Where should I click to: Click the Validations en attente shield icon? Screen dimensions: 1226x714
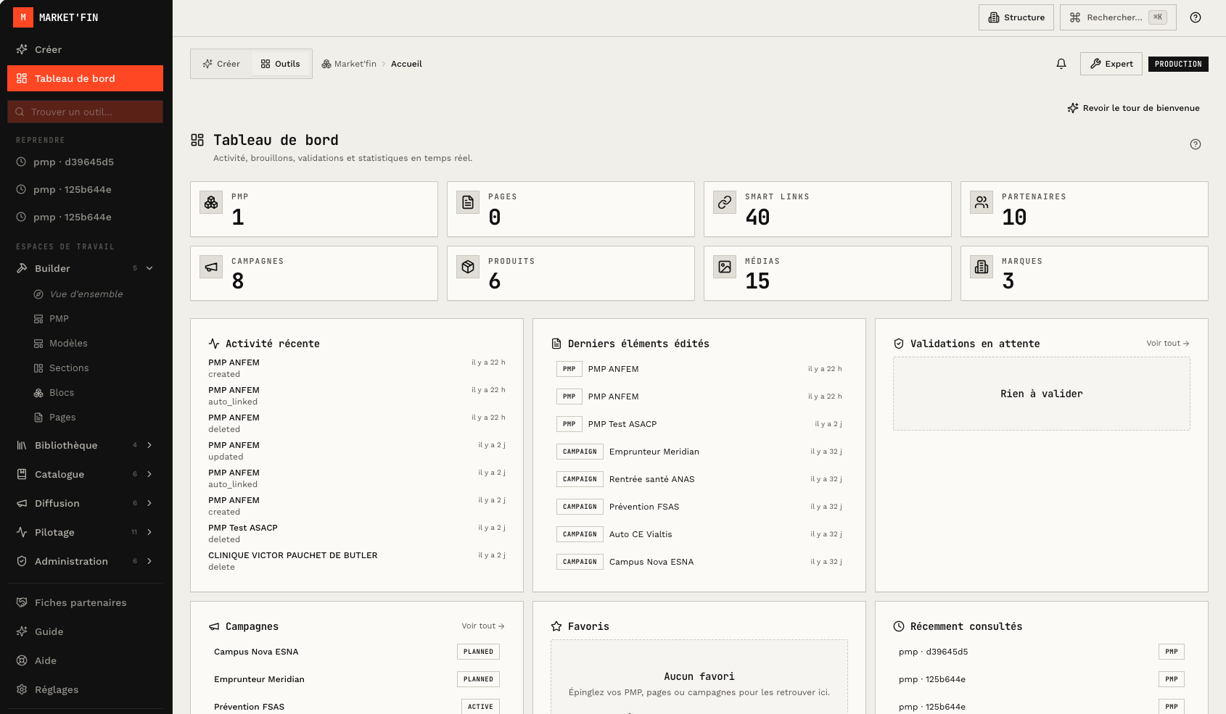pyautogui.click(x=899, y=344)
